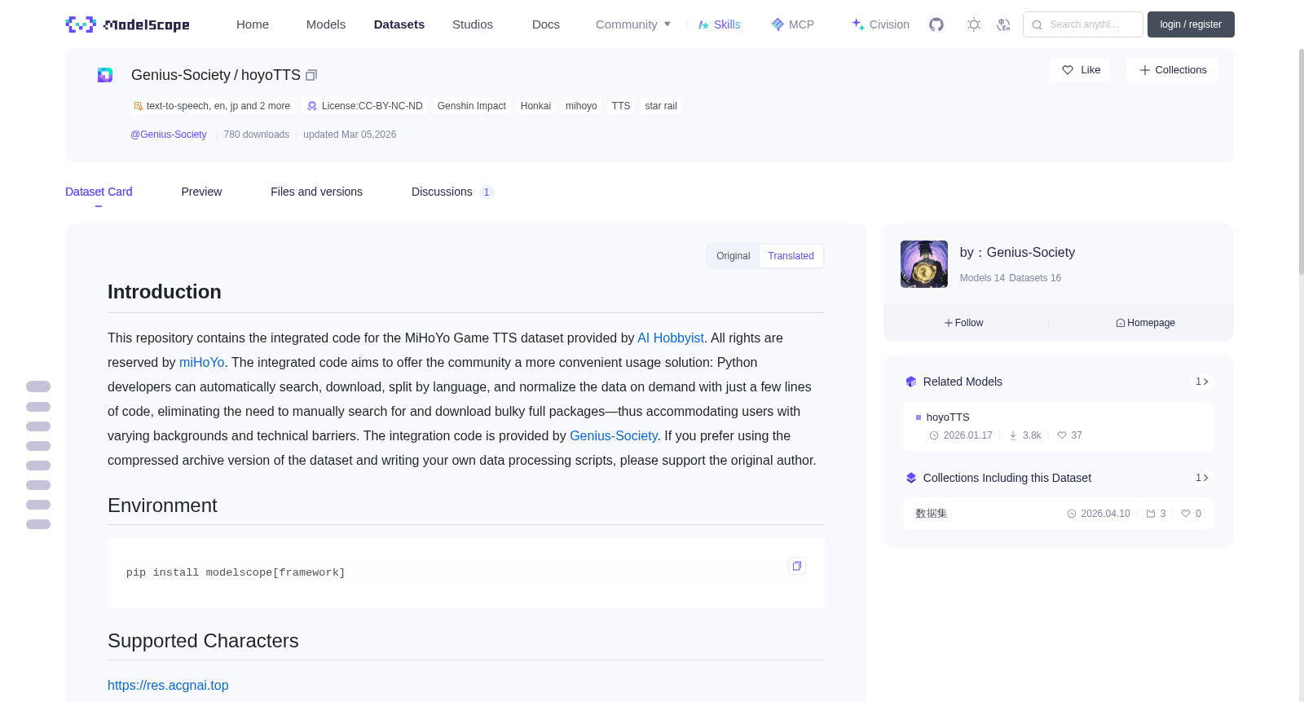Add to Collections button

[1172, 70]
